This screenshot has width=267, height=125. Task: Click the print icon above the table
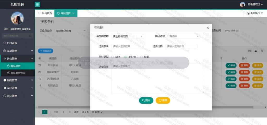click(262, 51)
